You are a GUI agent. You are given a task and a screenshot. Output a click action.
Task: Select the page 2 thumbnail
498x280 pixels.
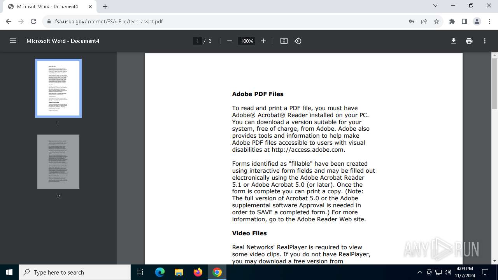click(58, 162)
